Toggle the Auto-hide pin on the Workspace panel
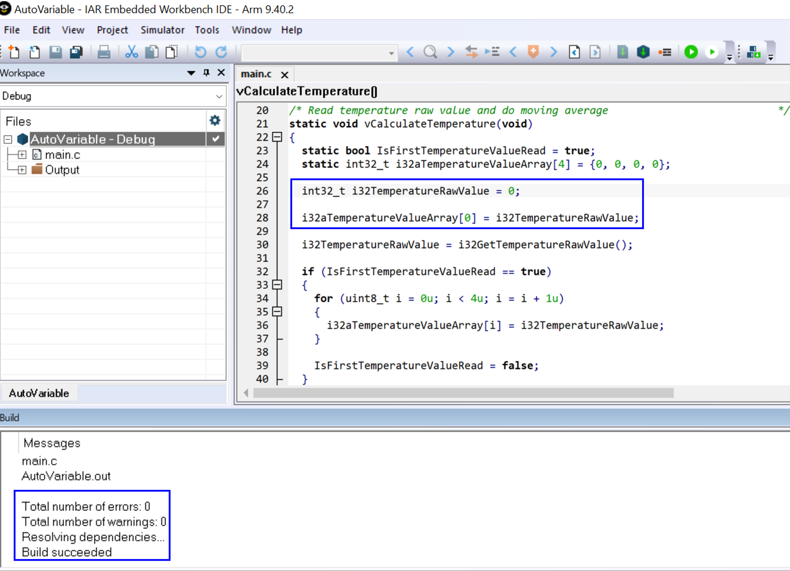The image size is (790, 571). [x=206, y=73]
